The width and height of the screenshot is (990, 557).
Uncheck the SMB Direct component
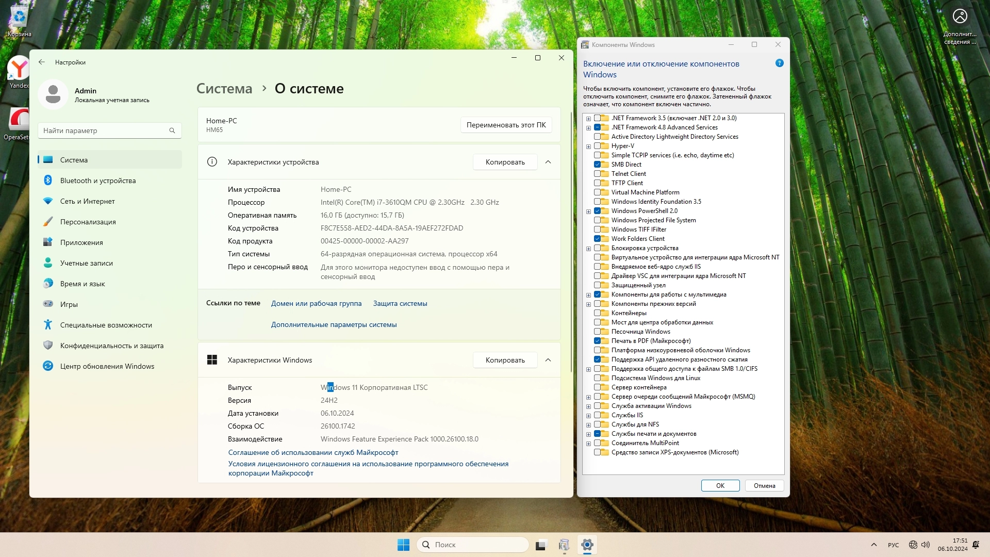click(x=597, y=165)
